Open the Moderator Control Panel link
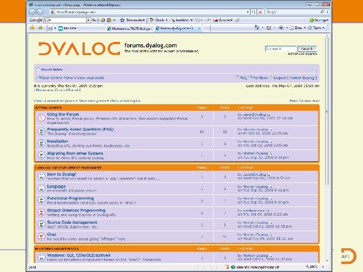Image resolution: width=363 pixels, height=272 pixels. pos(57,90)
